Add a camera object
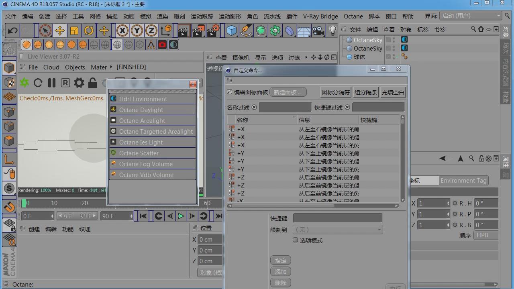This screenshot has height=289, width=514. 318,31
